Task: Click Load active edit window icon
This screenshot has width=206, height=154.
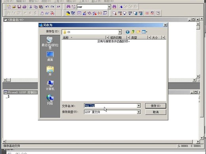Action: [x=114, y=13]
